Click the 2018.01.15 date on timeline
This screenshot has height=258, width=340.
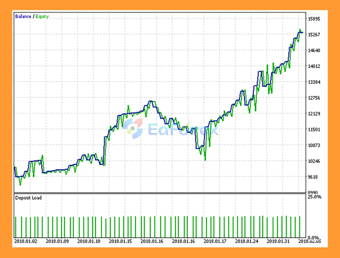(120, 241)
